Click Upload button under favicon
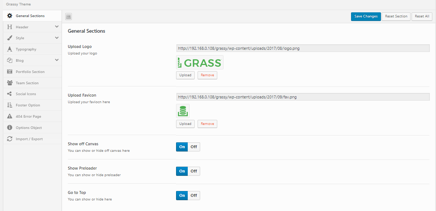The image size is (436, 211). click(185, 124)
